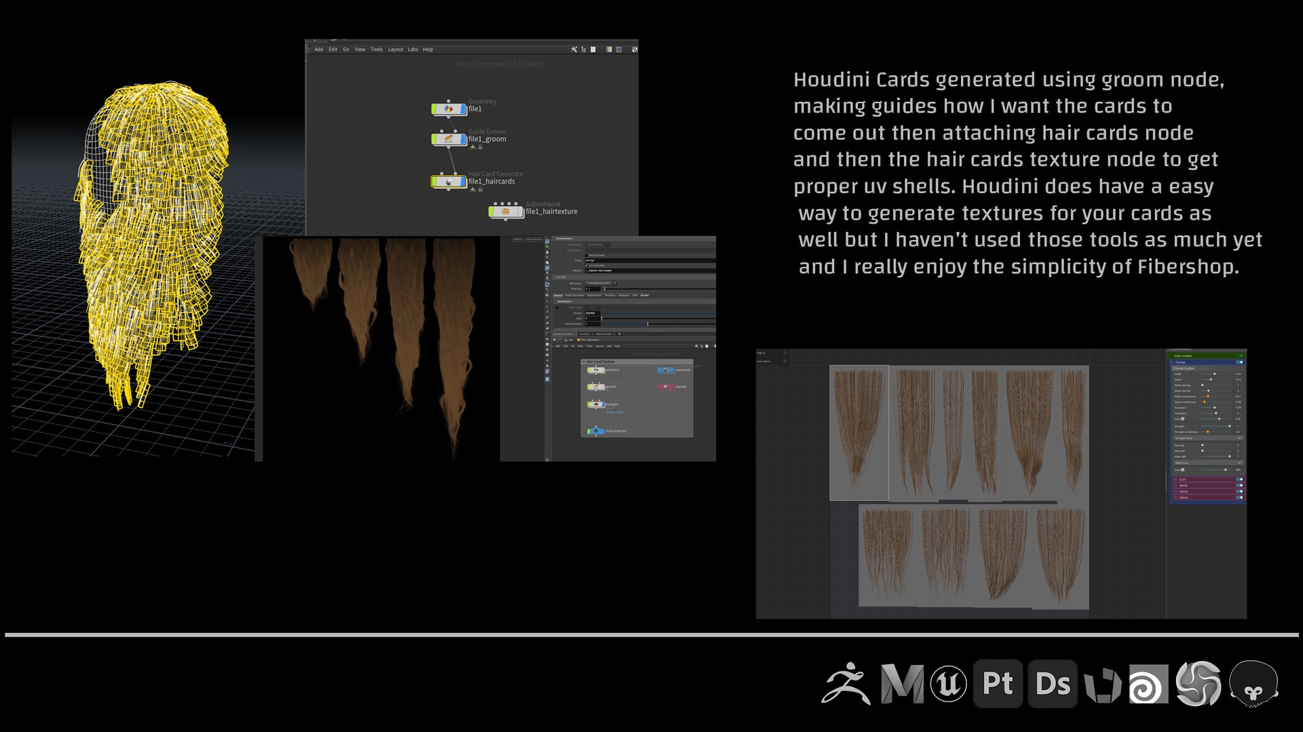Open the Layout menu in top network editor
The width and height of the screenshot is (1303, 732).
point(395,49)
